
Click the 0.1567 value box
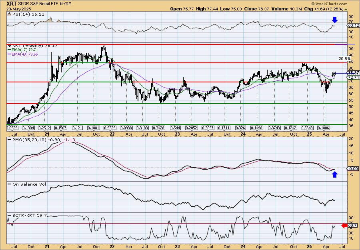(61, 128)
